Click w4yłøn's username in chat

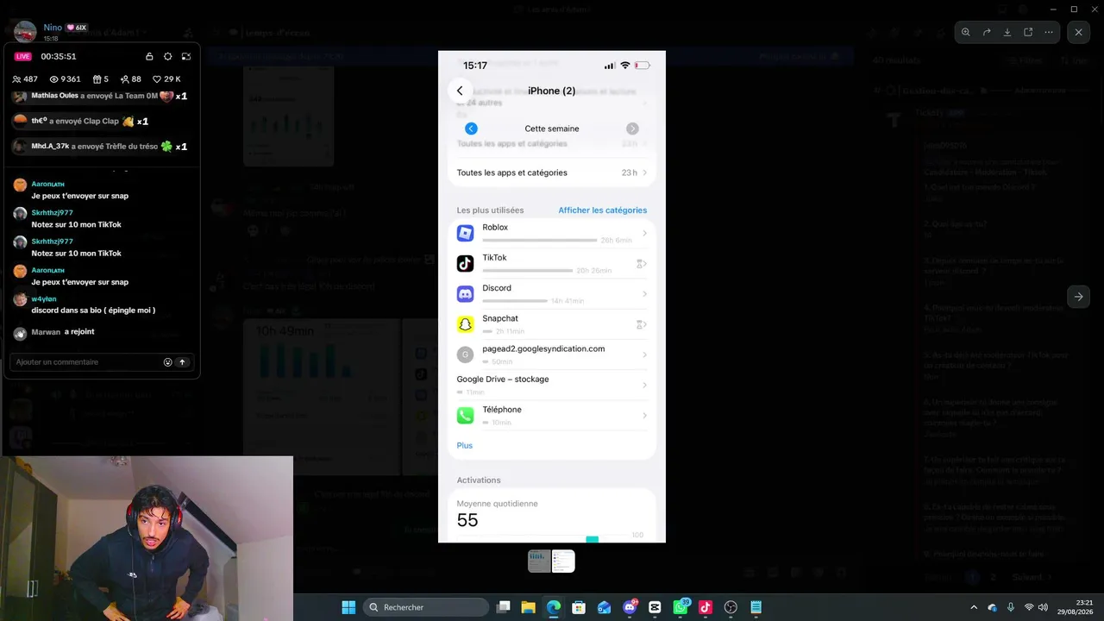[x=44, y=299]
